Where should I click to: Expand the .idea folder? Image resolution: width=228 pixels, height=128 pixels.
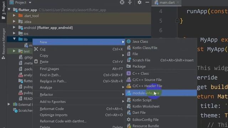(x=14, y=21)
